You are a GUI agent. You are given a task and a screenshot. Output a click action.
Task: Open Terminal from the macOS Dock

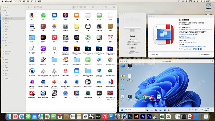184,117
